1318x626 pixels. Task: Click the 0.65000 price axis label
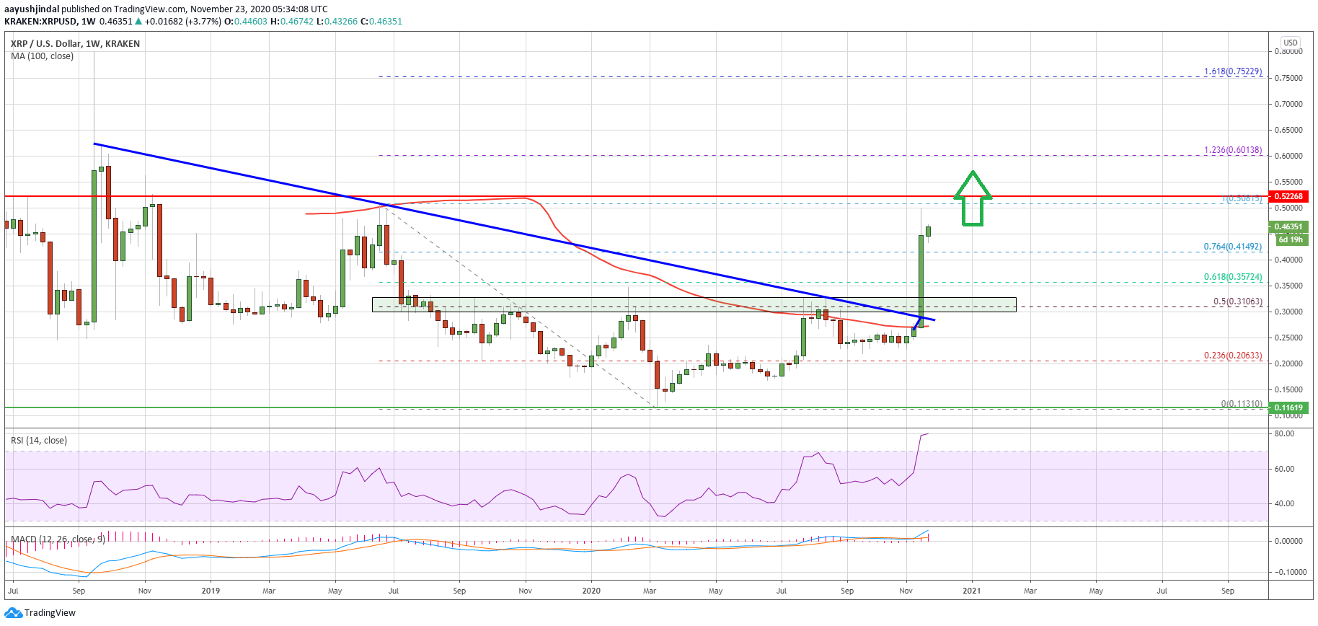click(1288, 130)
